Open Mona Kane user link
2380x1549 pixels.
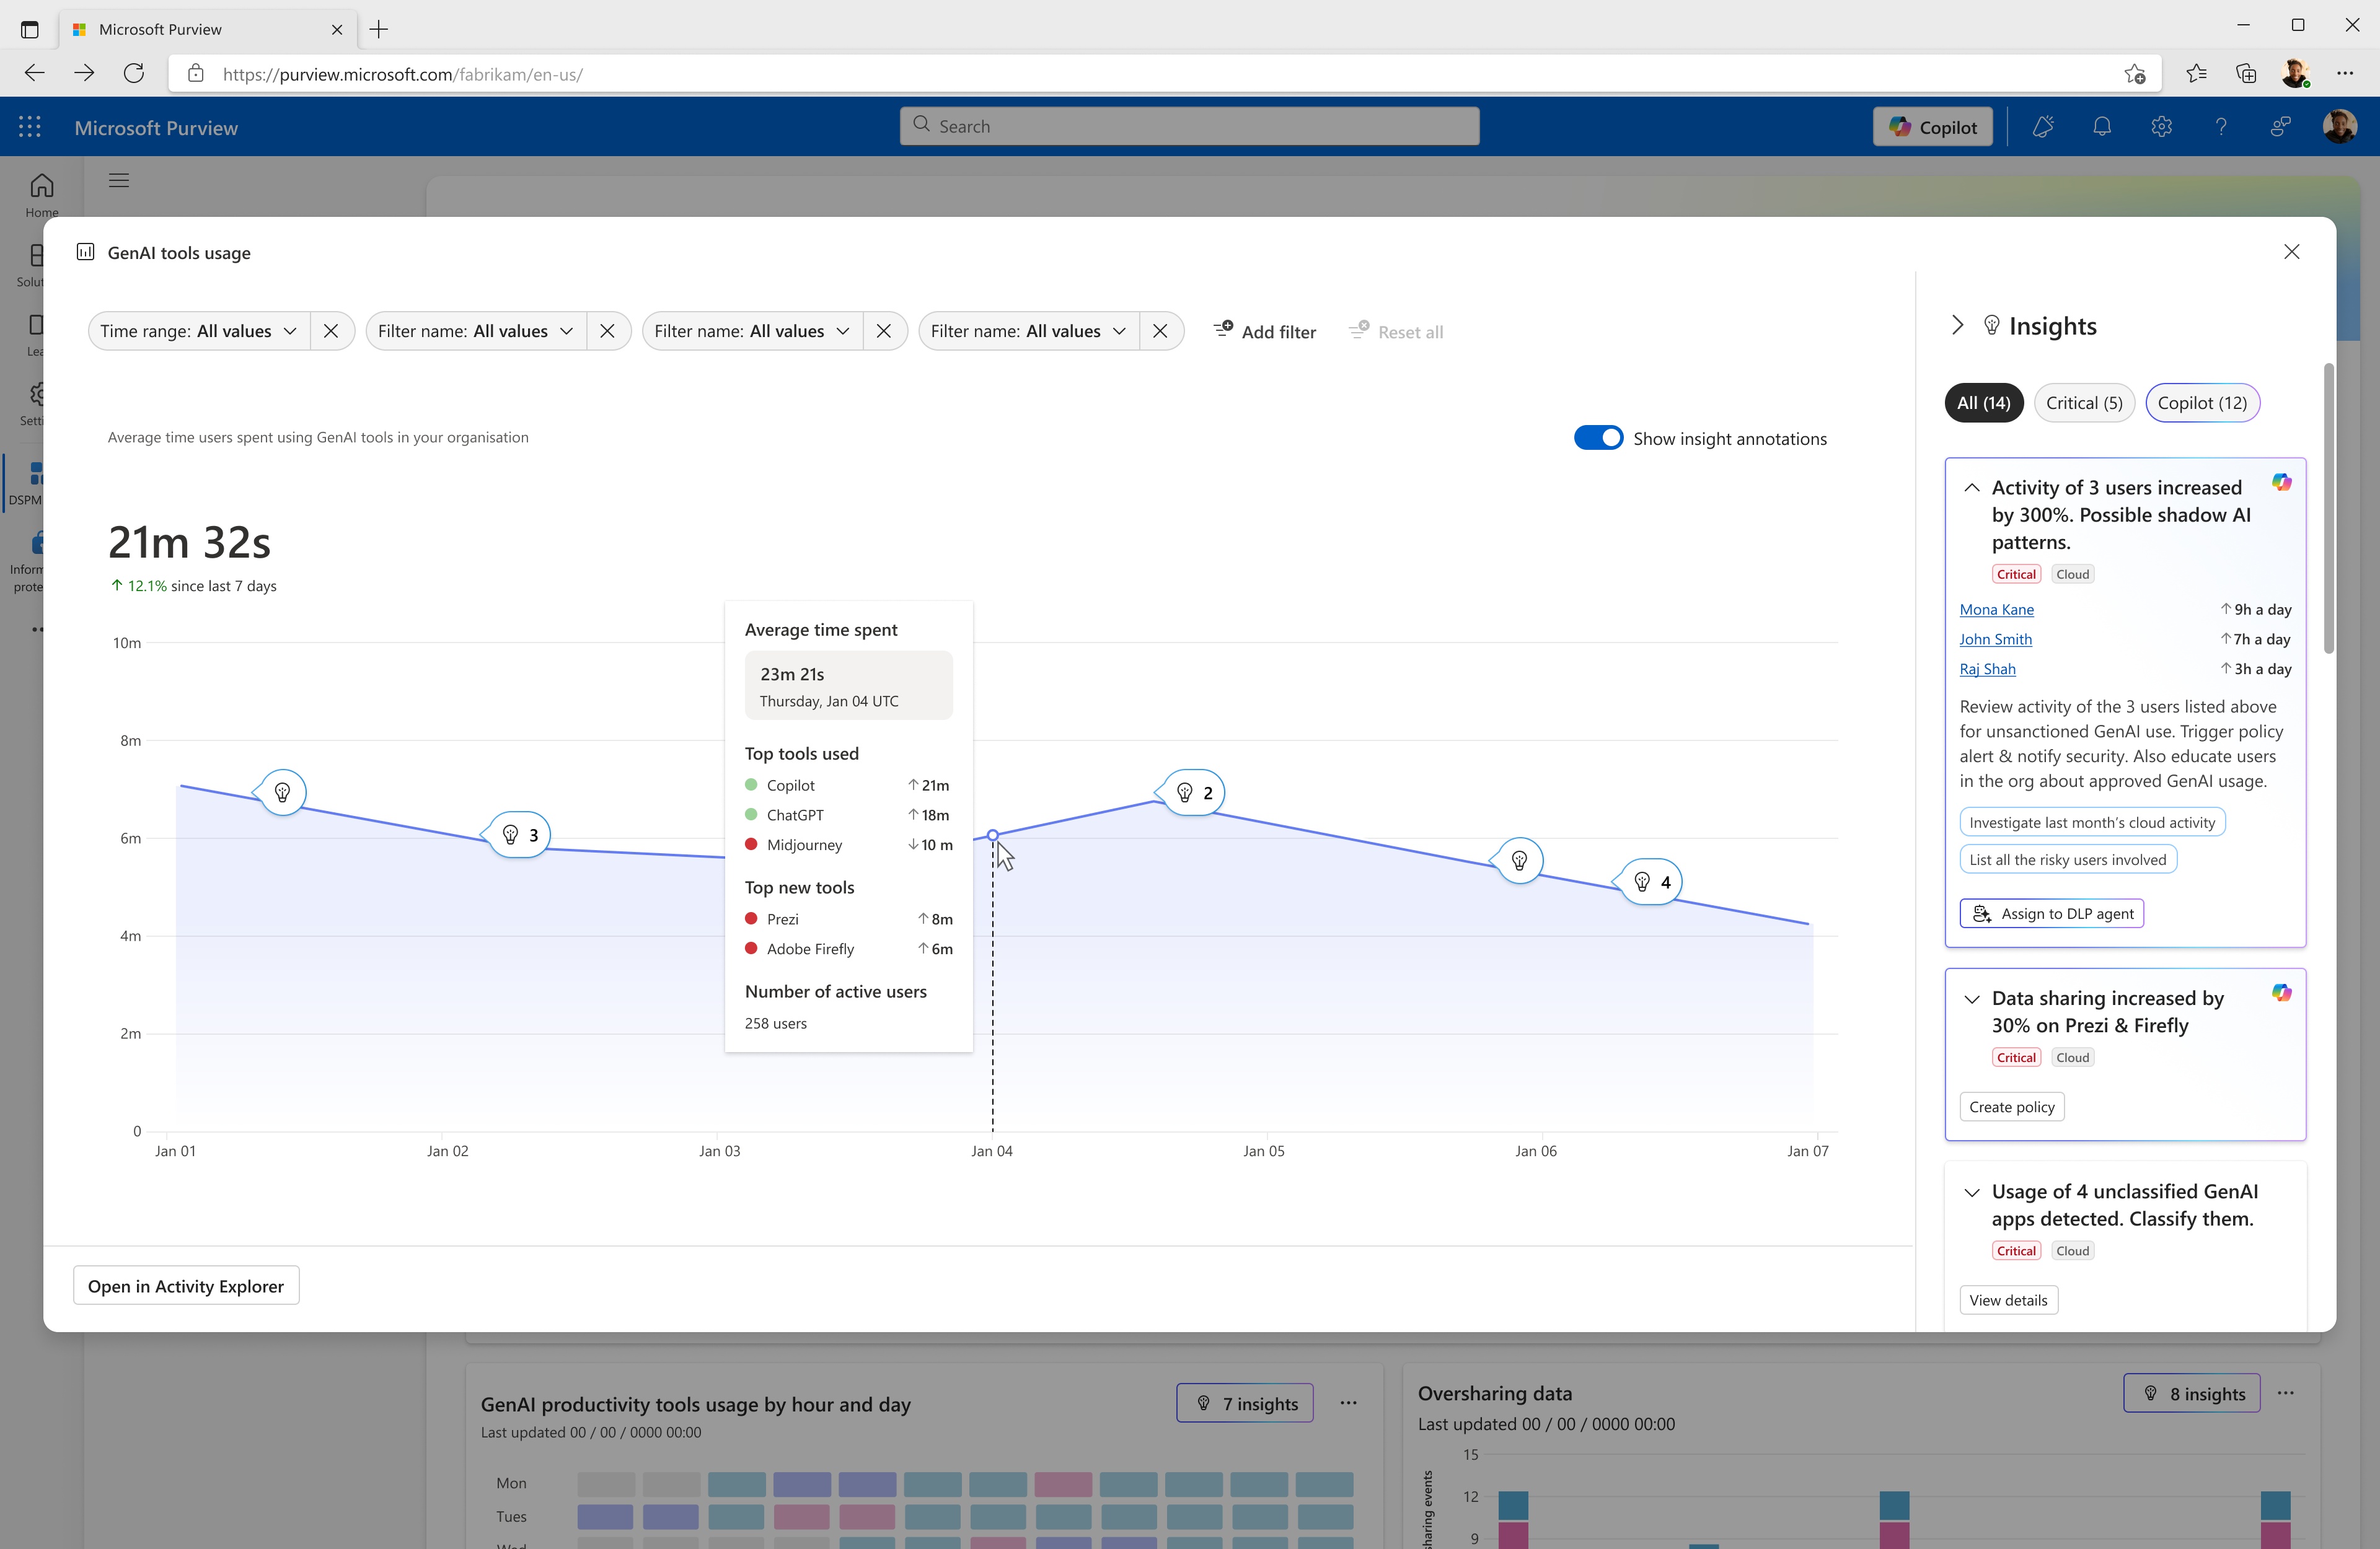coord(1996,610)
